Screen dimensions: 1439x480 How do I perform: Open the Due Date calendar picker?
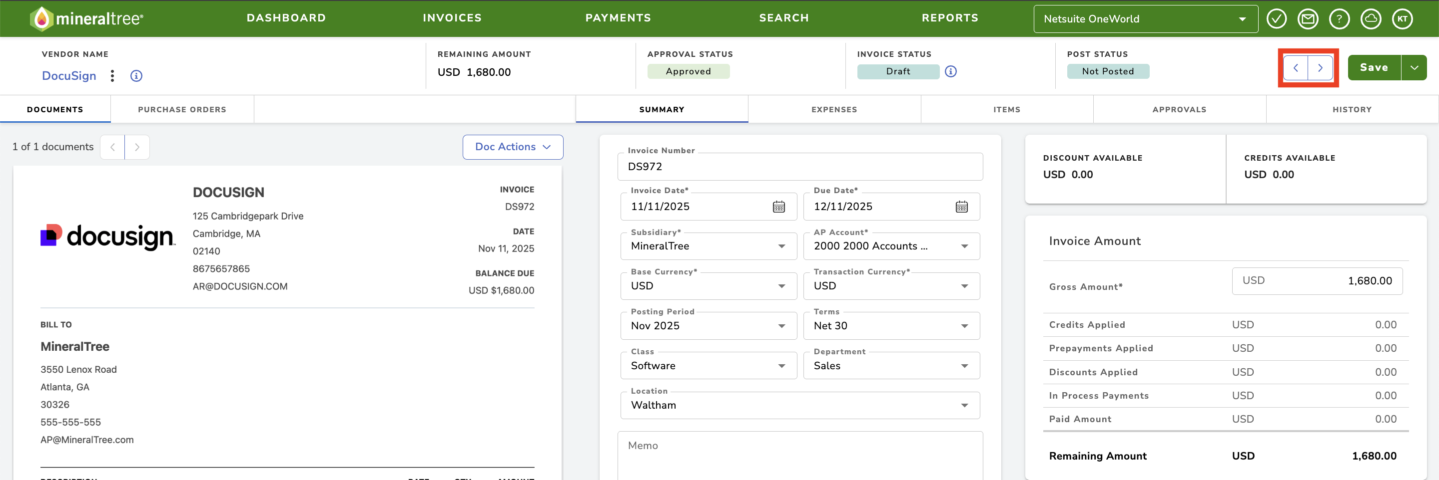pyautogui.click(x=961, y=207)
